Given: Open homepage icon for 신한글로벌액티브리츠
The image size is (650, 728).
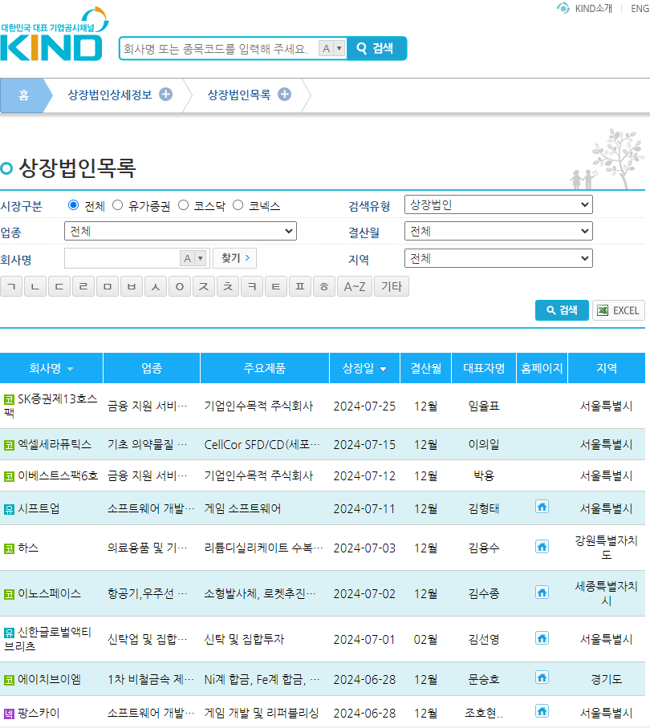Looking at the screenshot, I should point(542,638).
